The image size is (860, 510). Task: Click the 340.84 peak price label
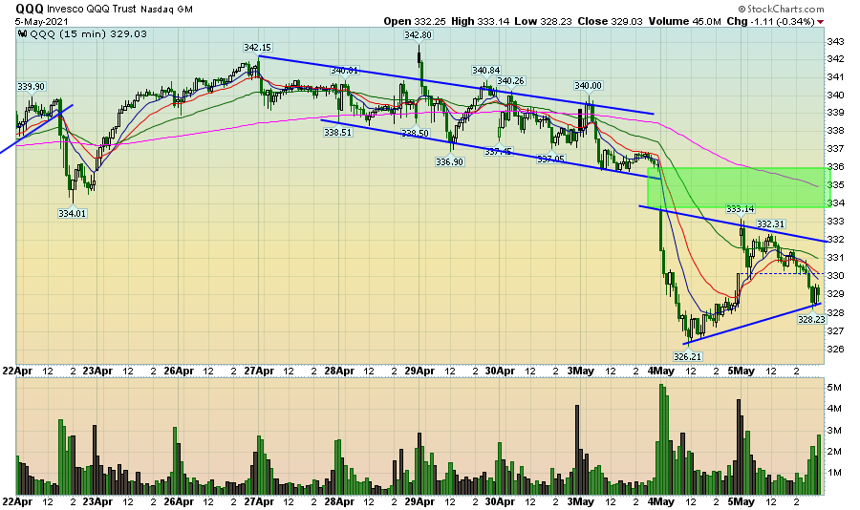[486, 70]
